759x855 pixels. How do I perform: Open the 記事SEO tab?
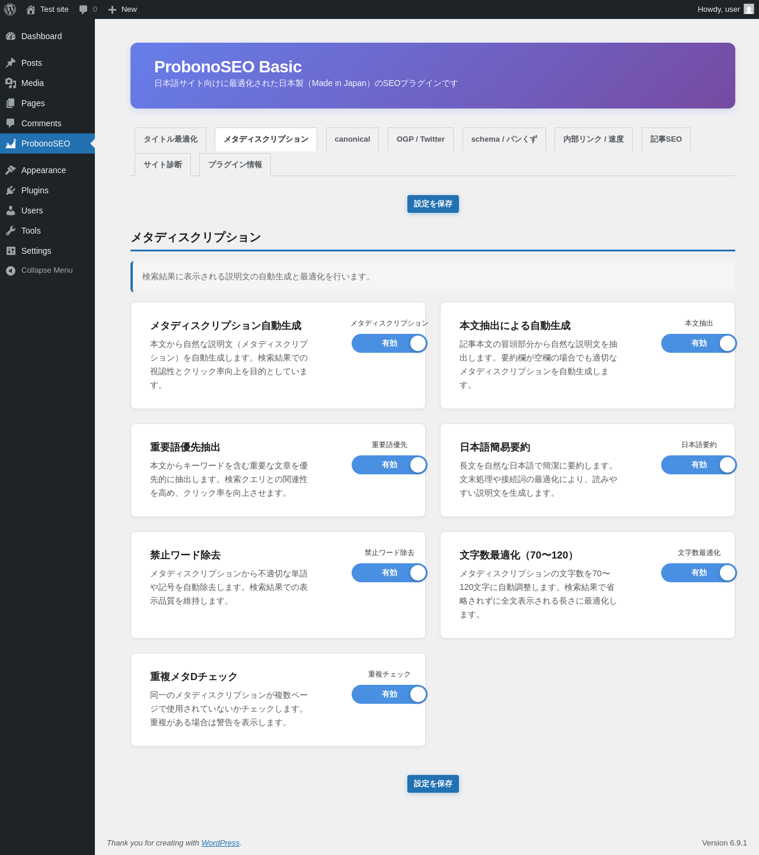click(666, 139)
